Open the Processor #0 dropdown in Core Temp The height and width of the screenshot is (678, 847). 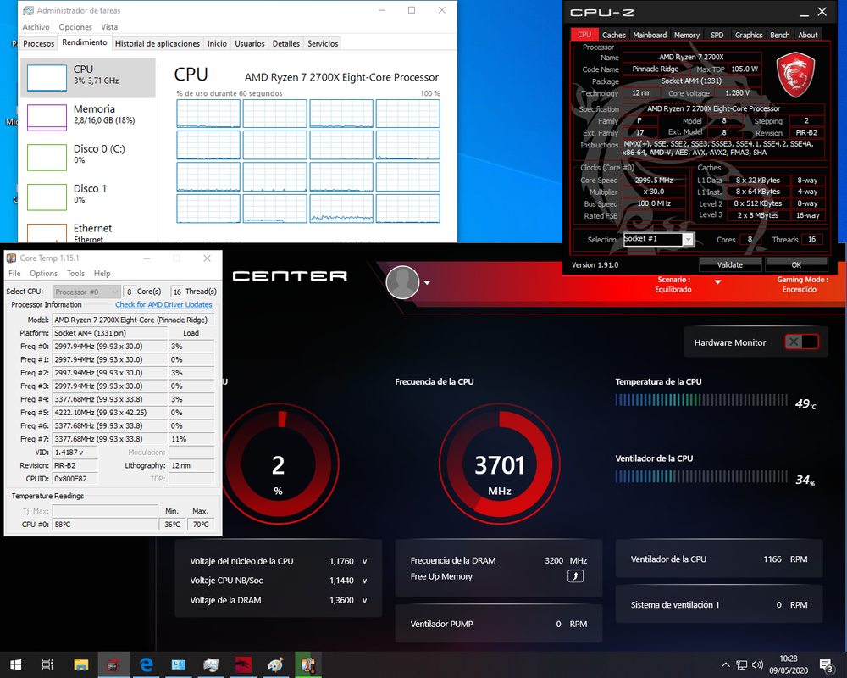point(87,292)
